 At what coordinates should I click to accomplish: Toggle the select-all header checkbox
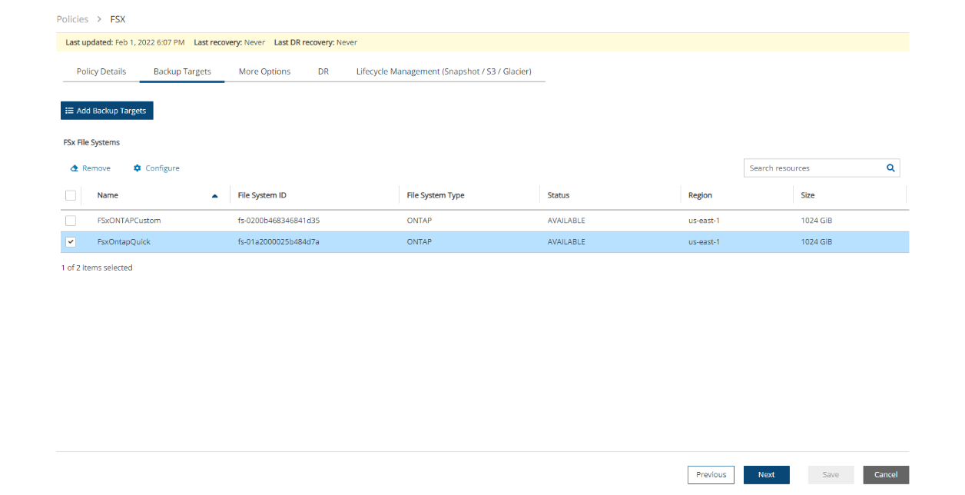[x=71, y=195]
